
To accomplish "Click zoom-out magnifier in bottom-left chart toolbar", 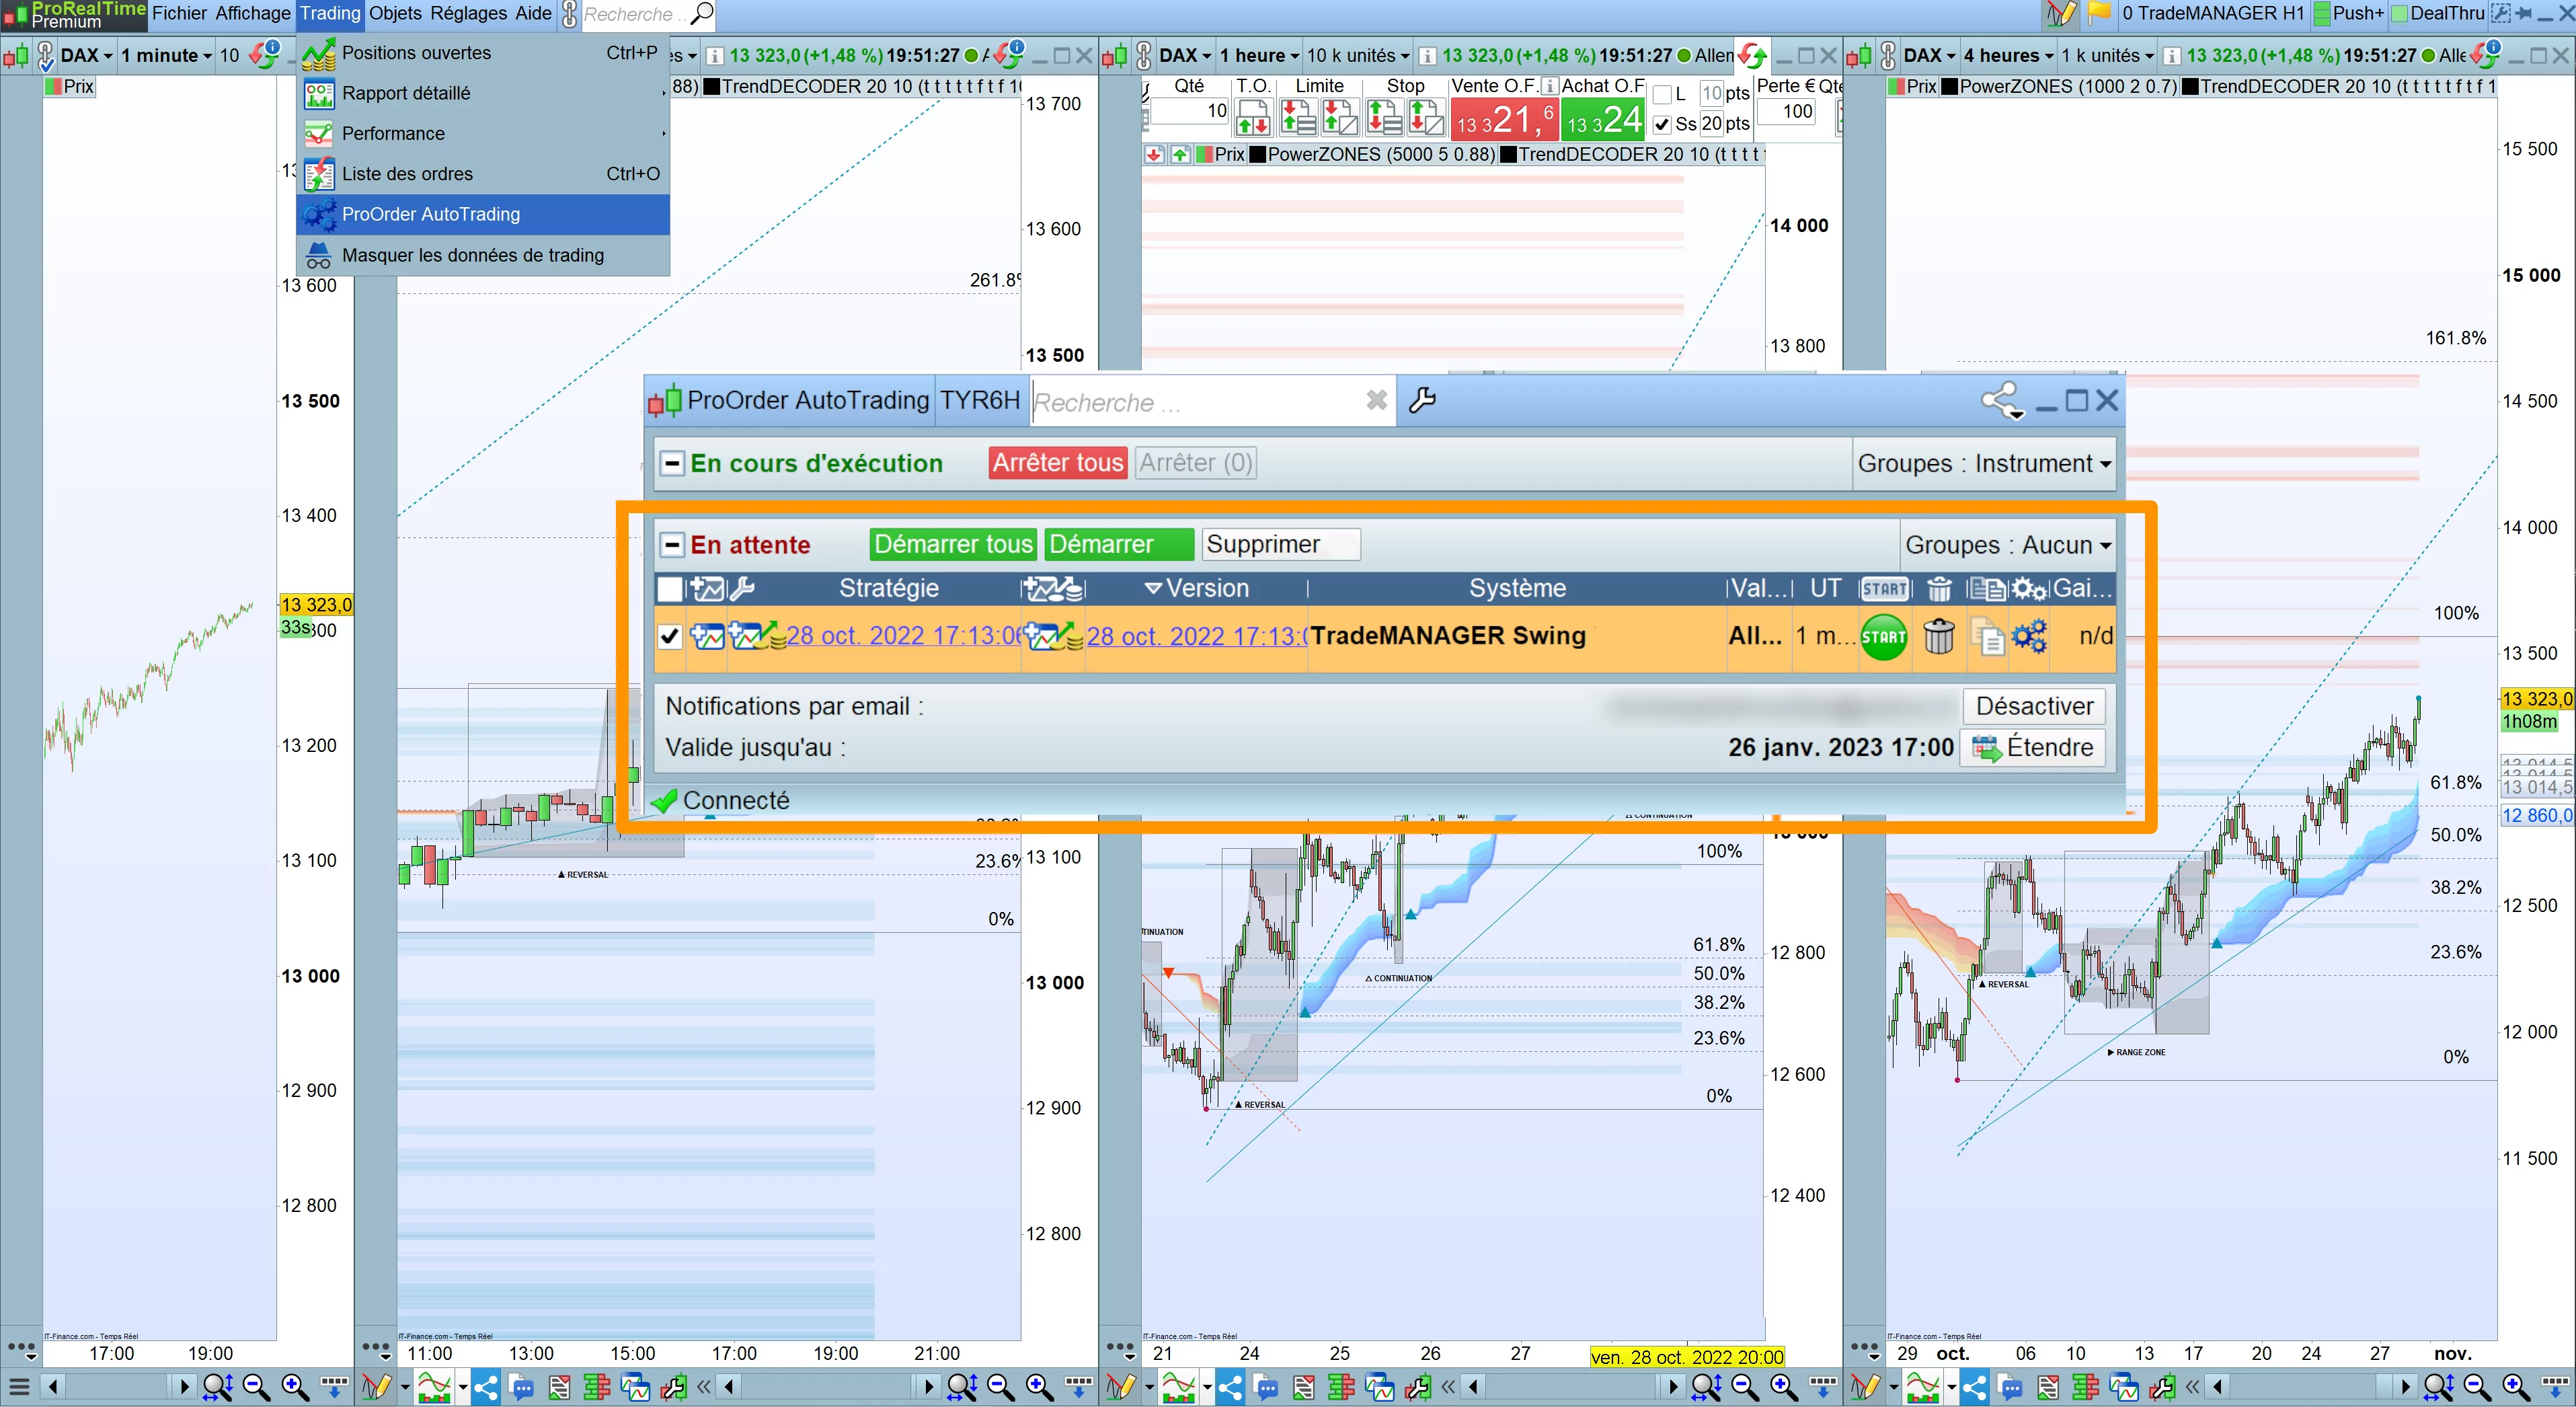I will (256, 1387).
